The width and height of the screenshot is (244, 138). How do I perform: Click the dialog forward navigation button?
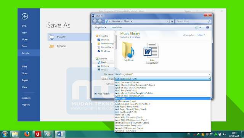click(100, 21)
